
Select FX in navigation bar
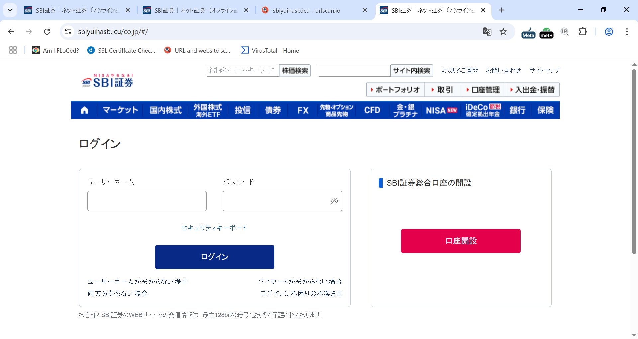303,110
